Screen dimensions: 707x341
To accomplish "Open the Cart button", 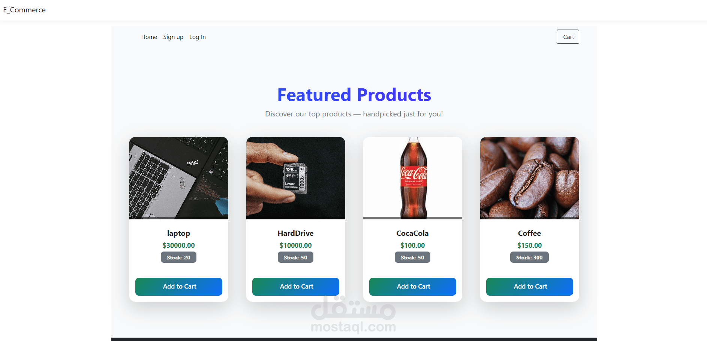I will pyautogui.click(x=568, y=37).
